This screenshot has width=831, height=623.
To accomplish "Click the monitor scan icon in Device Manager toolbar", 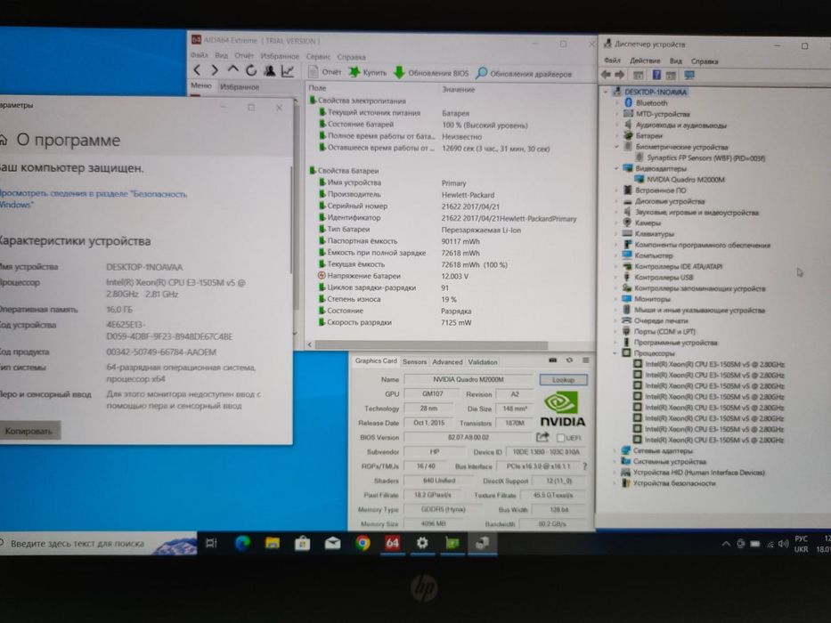I will pyautogui.click(x=689, y=76).
